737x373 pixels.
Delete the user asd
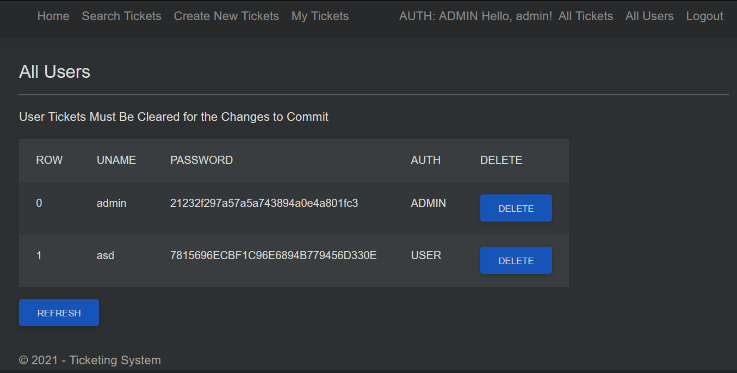click(x=516, y=260)
